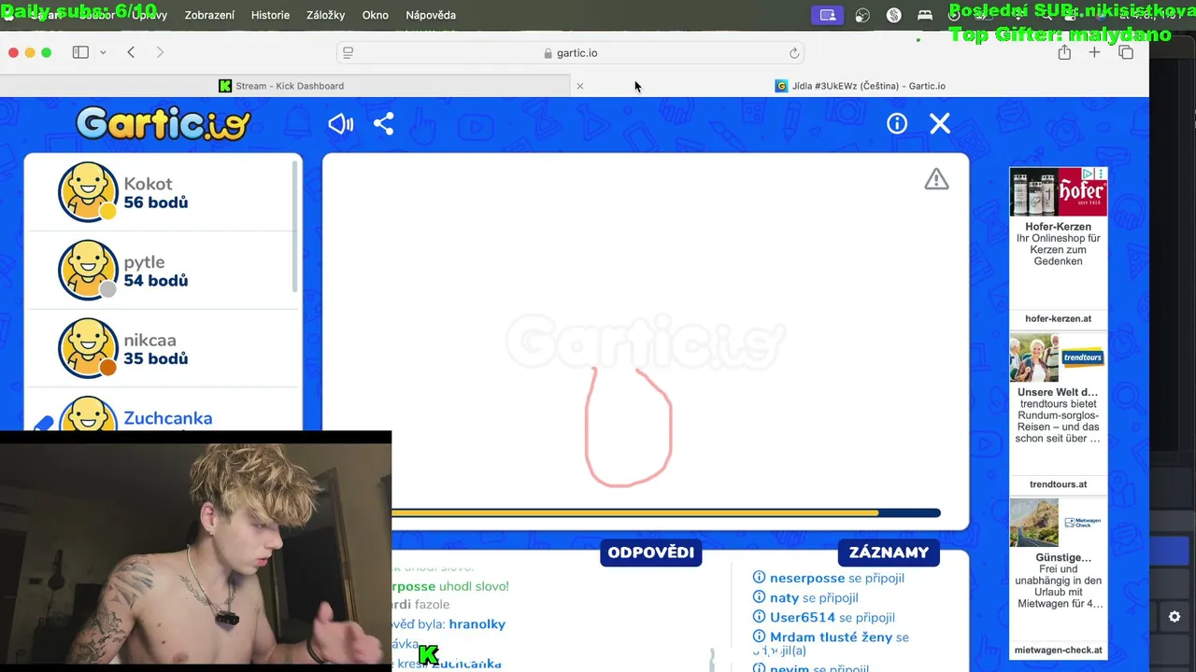Select player name Zuchcanka
Image resolution: width=1196 pixels, height=672 pixels.
coord(168,418)
